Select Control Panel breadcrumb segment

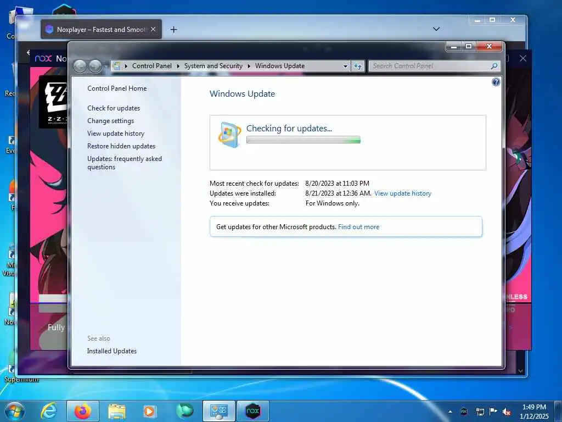click(152, 66)
